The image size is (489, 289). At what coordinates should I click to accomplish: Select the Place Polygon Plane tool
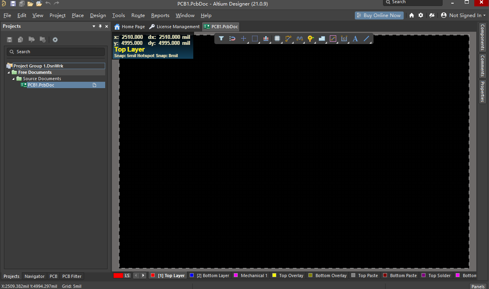click(322, 39)
